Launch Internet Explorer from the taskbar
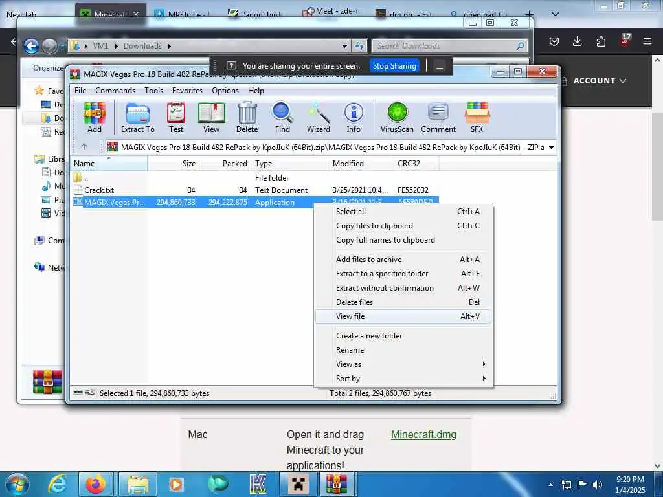 click(57, 484)
